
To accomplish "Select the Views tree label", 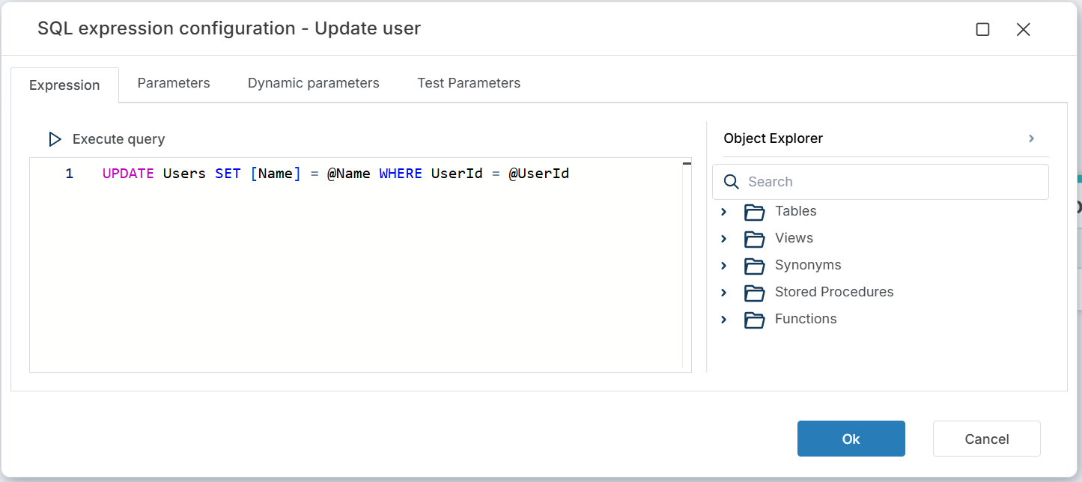I will (x=794, y=238).
